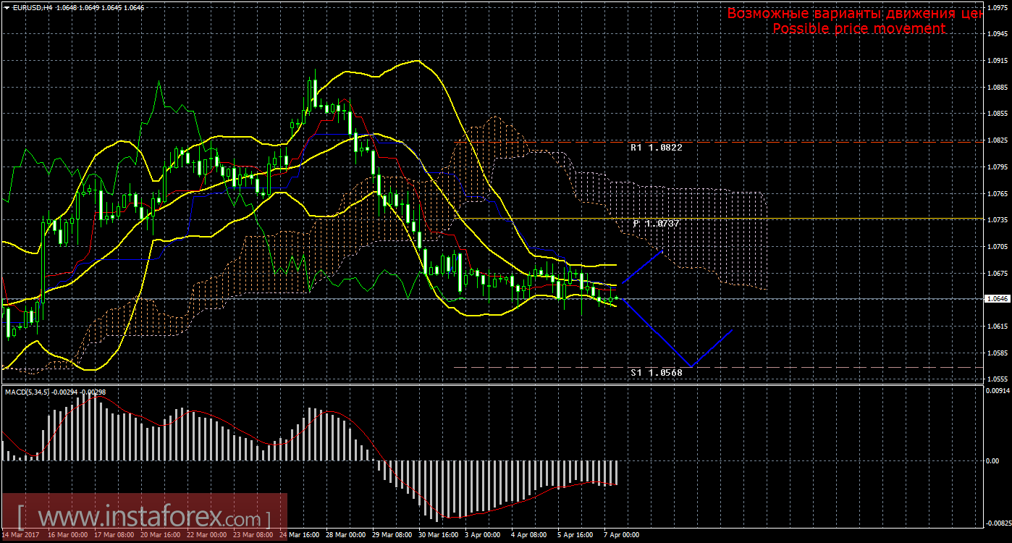Click the Russian red heading text
1012x543 pixels.
[853, 13]
